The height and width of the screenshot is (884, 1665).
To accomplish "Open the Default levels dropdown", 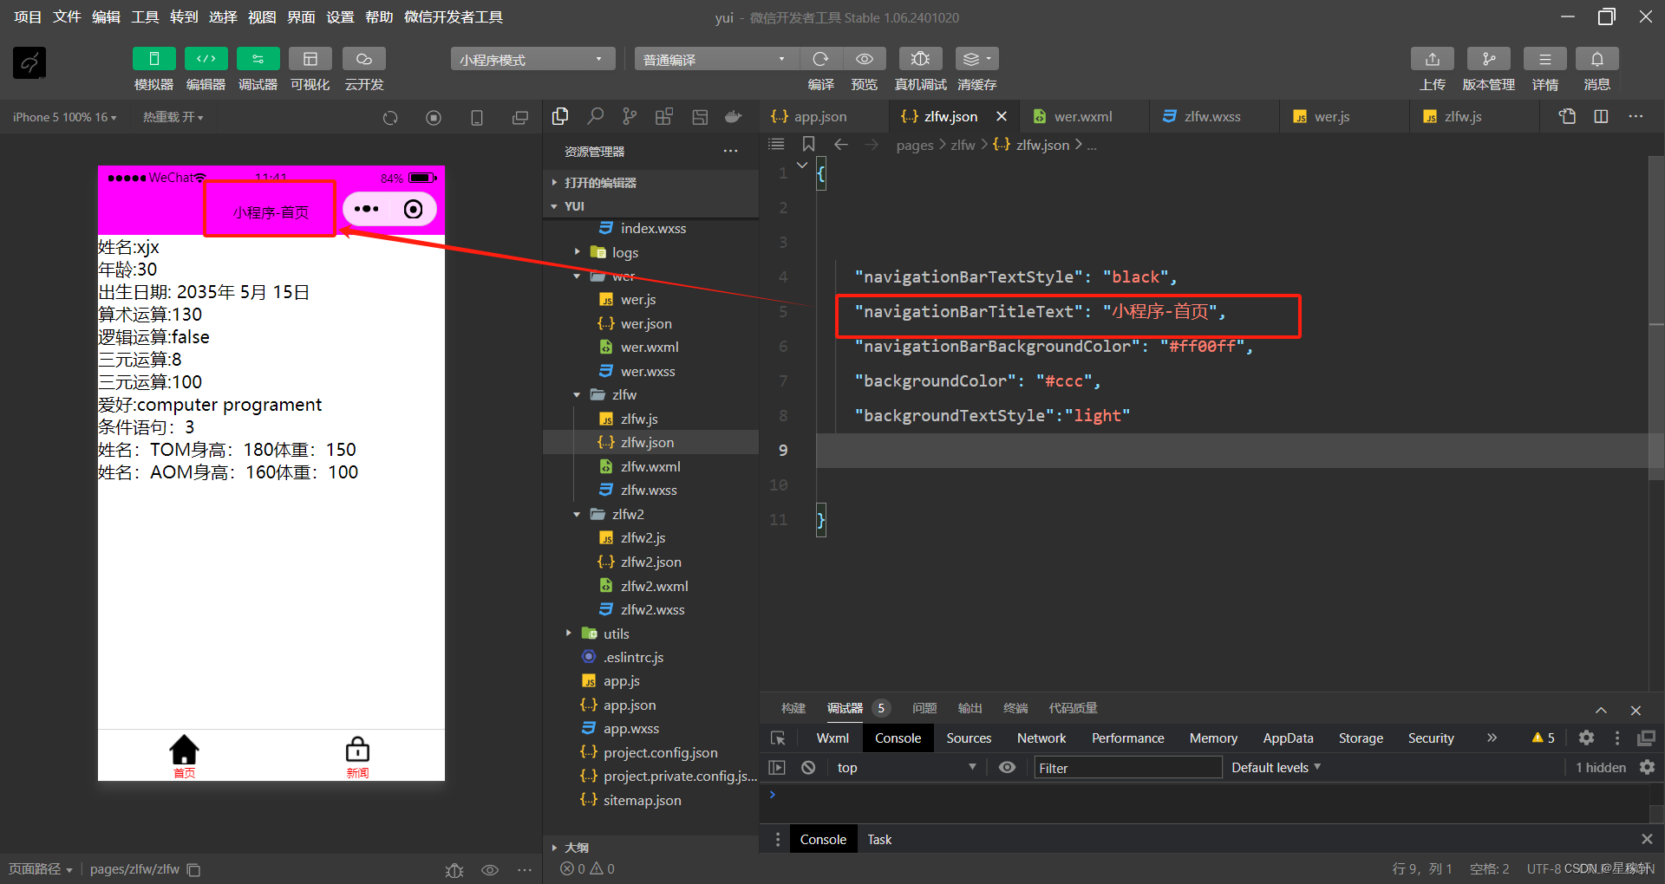I will pyautogui.click(x=1276, y=768).
